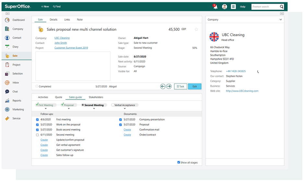Open the New menu
The width and height of the screenshot is (305, 183).
[45, 6]
